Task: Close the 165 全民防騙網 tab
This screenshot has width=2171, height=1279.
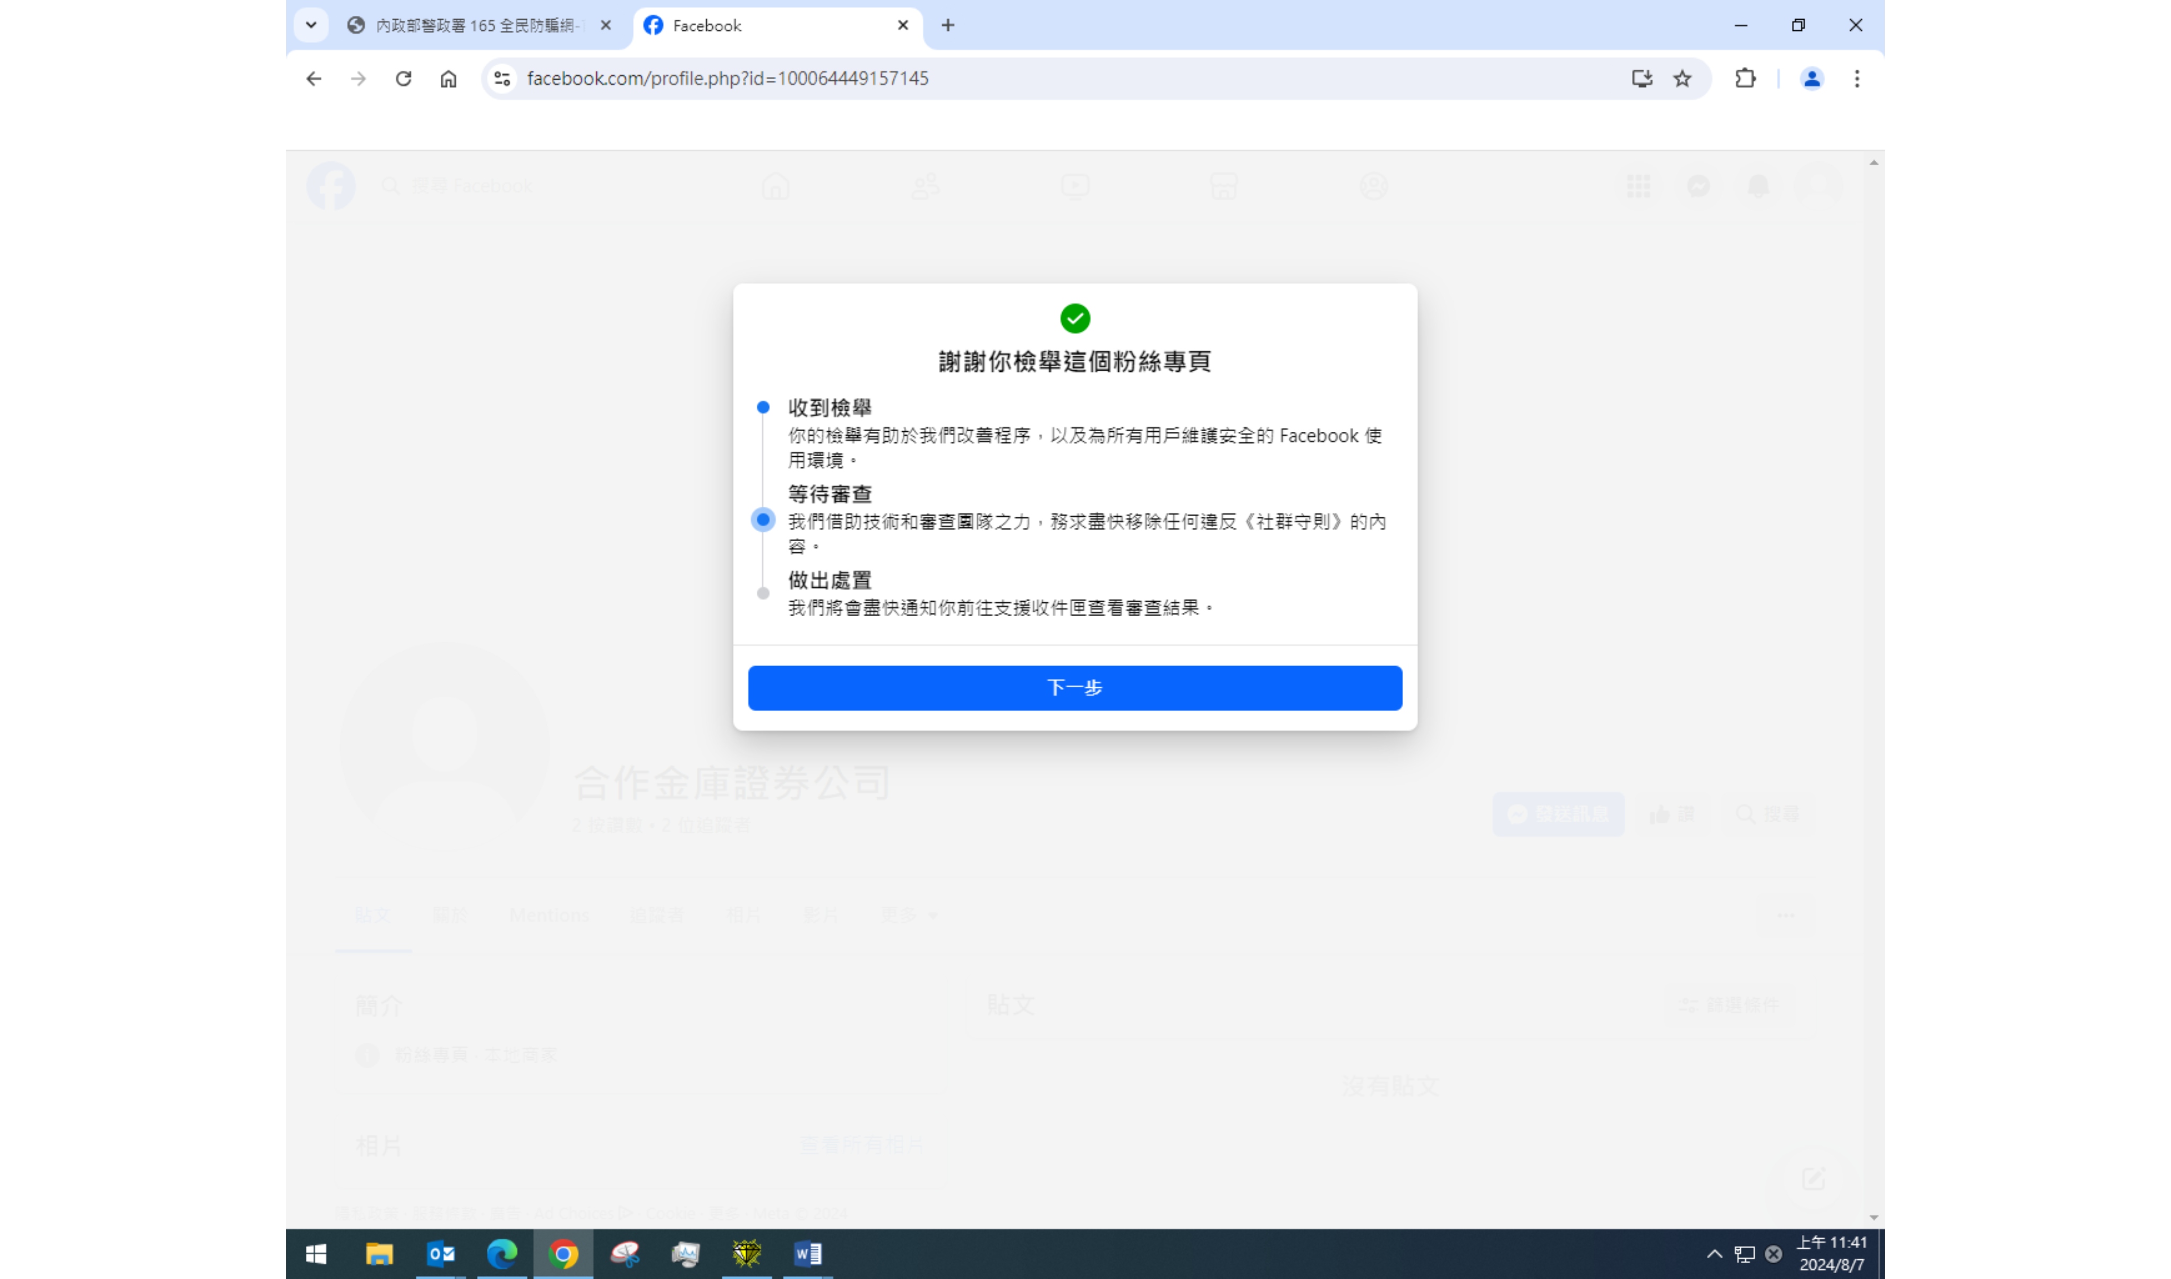Action: [605, 26]
